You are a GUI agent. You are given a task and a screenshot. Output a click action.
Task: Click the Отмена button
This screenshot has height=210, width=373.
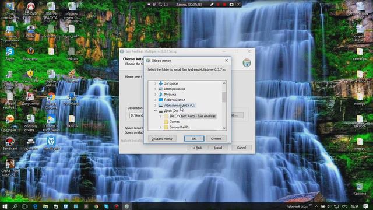(216, 139)
